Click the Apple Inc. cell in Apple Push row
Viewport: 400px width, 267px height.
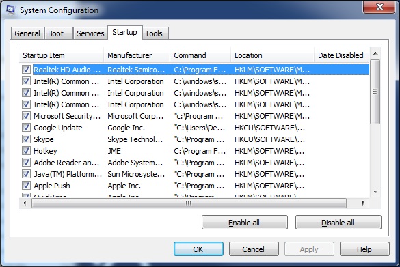click(124, 186)
